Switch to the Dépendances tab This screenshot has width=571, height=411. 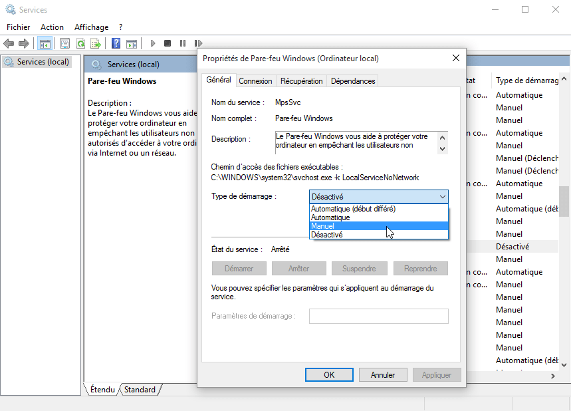click(353, 81)
